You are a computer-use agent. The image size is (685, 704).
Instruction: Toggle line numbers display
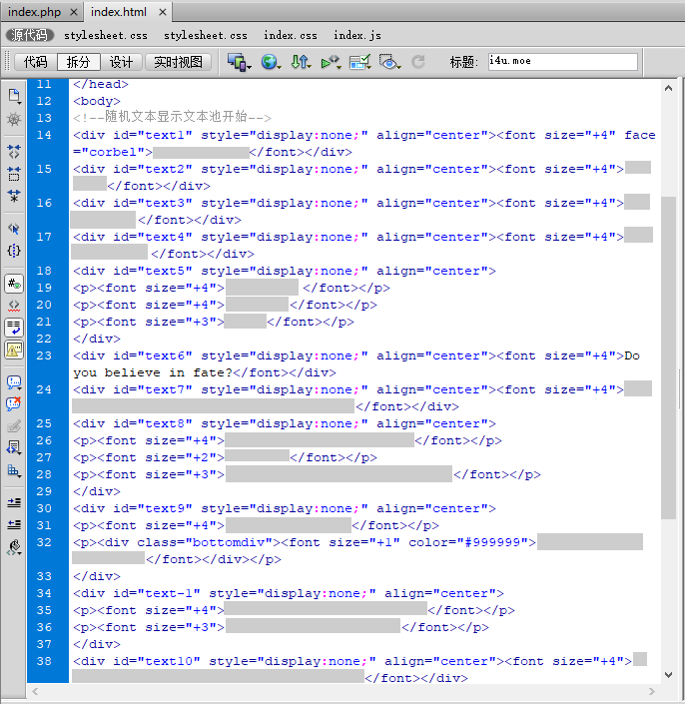click(14, 284)
